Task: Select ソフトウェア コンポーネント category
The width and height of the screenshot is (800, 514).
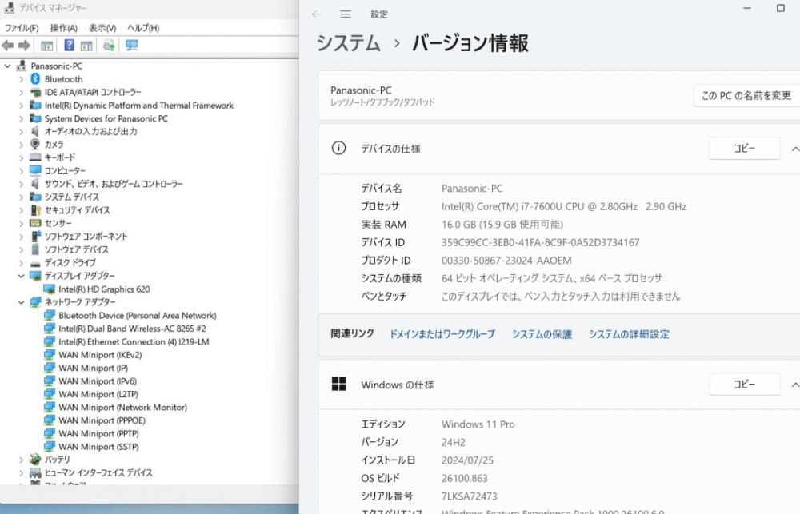Action: point(86,236)
